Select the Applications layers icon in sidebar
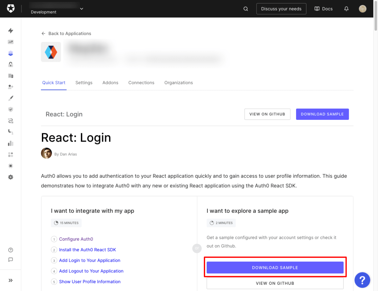Image resolution: width=378 pixels, height=291 pixels. coord(11,53)
